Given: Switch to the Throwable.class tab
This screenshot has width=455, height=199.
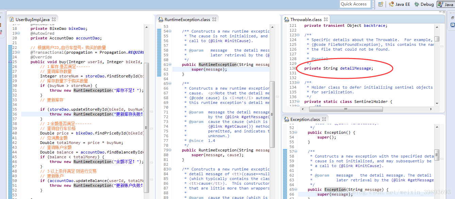Looking at the screenshot, I should click(305, 19).
